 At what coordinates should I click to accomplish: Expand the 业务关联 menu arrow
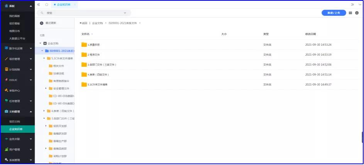pyautogui.click(x=31, y=139)
